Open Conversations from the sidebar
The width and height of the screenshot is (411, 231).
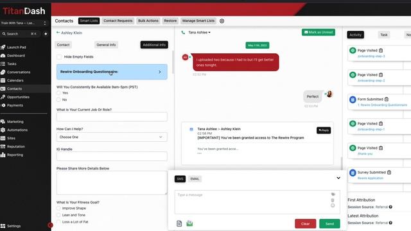tap(19, 72)
